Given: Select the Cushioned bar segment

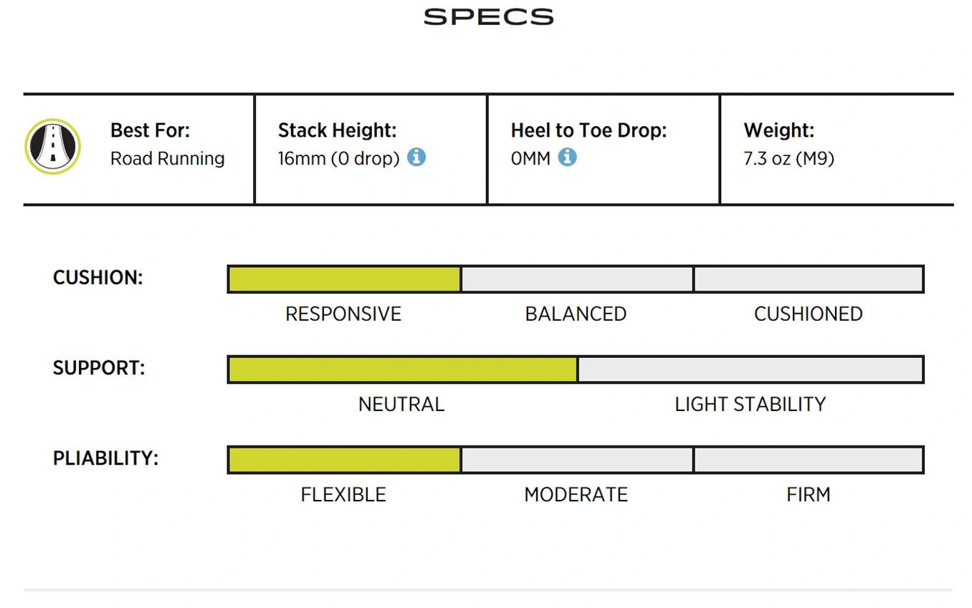Looking at the screenshot, I should [809, 279].
